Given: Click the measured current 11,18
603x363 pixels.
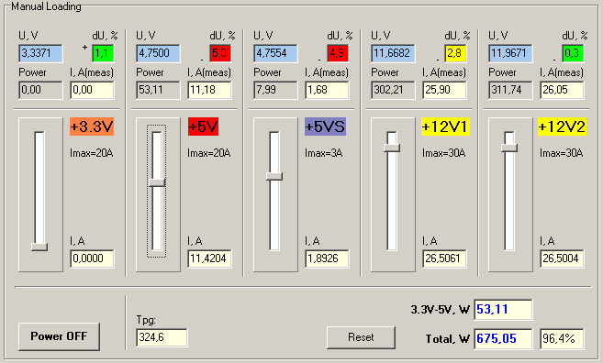Looking at the screenshot, I should click(209, 90).
